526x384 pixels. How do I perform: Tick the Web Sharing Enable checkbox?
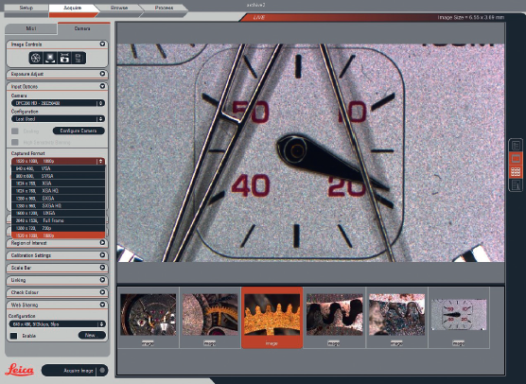coord(14,336)
